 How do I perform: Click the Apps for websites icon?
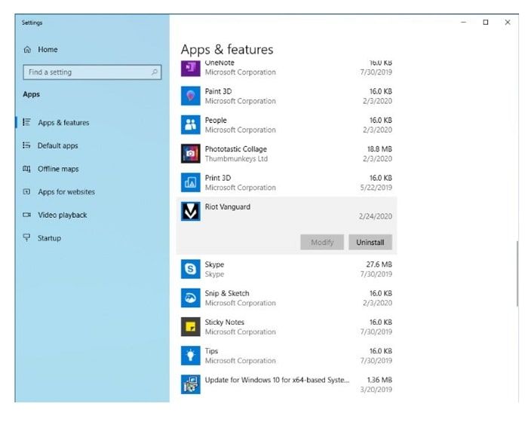[x=26, y=192]
